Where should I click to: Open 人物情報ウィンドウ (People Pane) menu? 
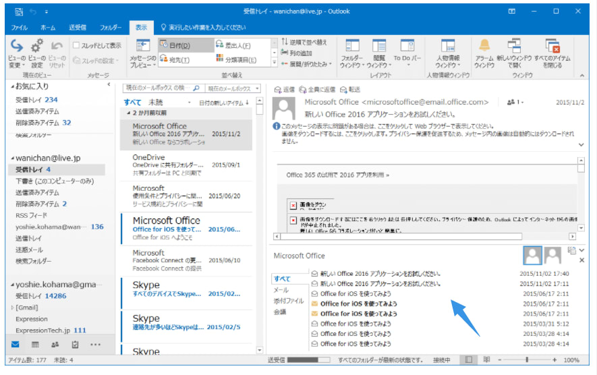448,53
